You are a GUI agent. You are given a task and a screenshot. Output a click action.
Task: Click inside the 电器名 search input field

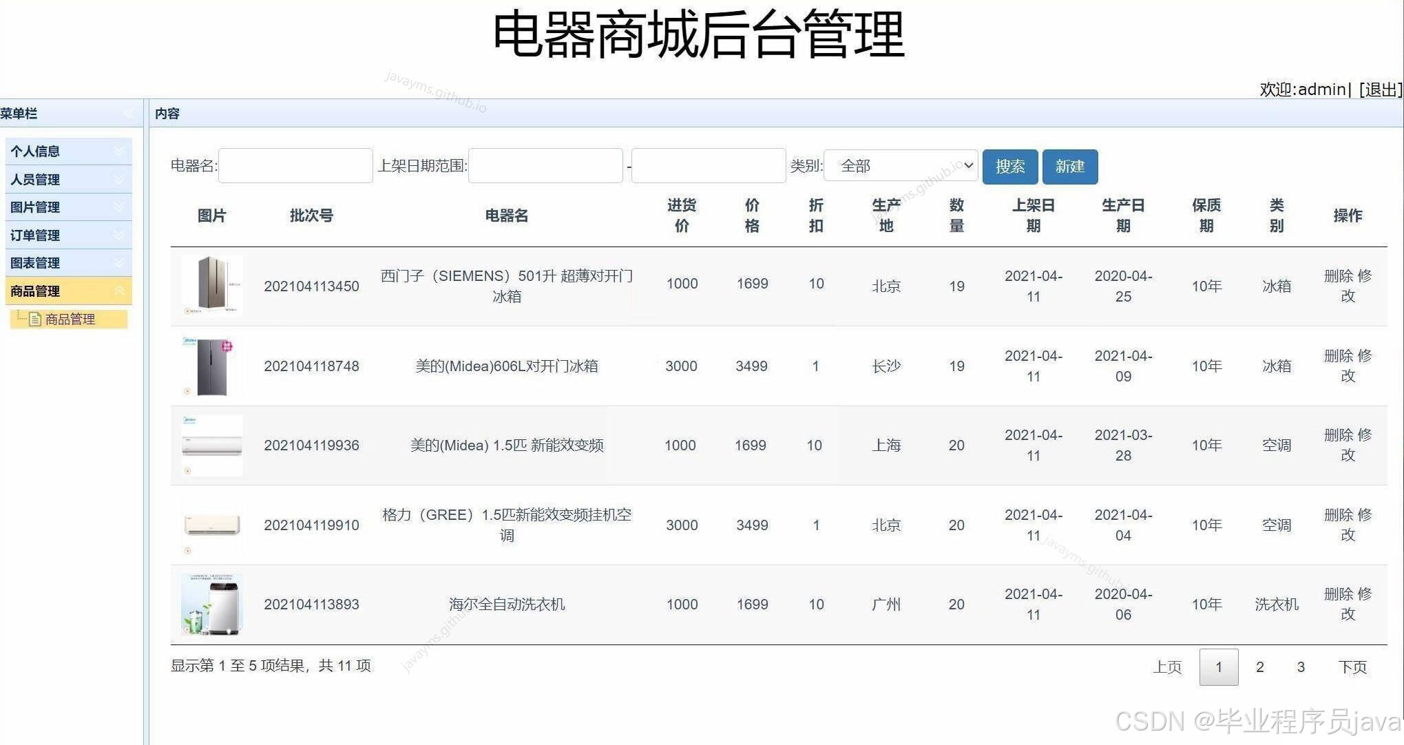click(295, 165)
